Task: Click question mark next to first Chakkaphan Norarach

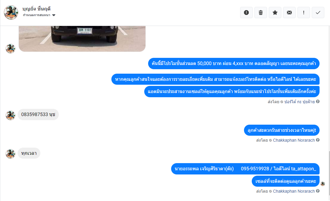Action: point(318,140)
